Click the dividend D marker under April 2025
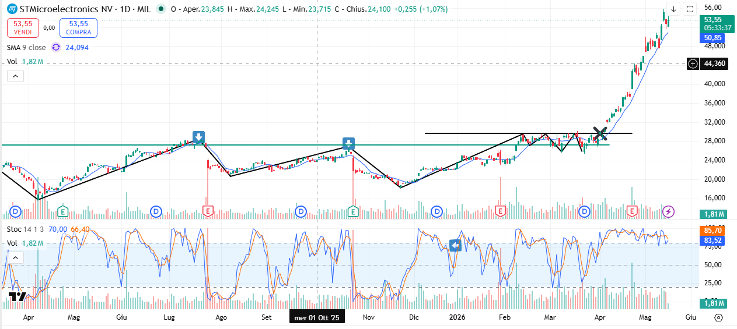 tap(15, 211)
